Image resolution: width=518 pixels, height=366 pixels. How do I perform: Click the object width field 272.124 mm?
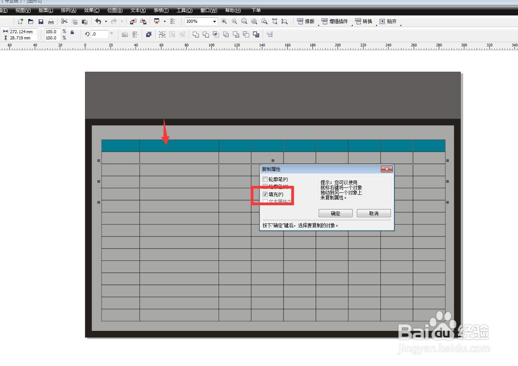tap(23, 32)
